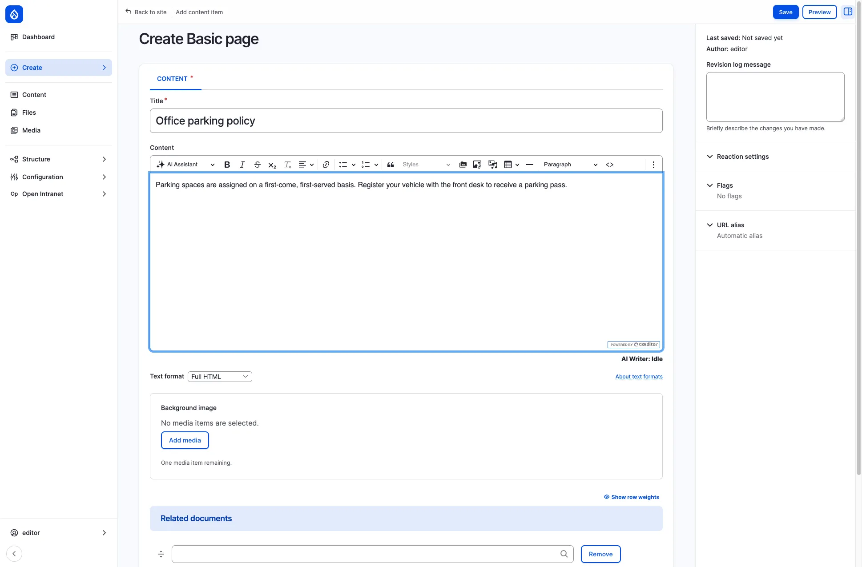Viewport: 862px width, 567px height.
Task: Open the Create menu item
Action: pos(59,68)
